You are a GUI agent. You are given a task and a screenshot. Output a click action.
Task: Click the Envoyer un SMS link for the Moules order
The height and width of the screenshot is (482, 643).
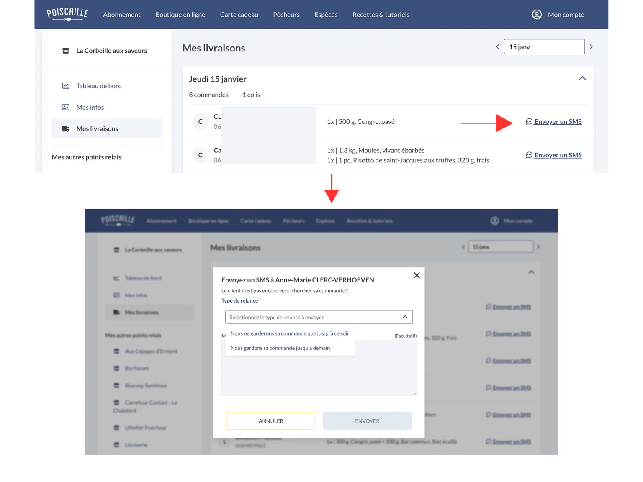[x=558, y=155]
